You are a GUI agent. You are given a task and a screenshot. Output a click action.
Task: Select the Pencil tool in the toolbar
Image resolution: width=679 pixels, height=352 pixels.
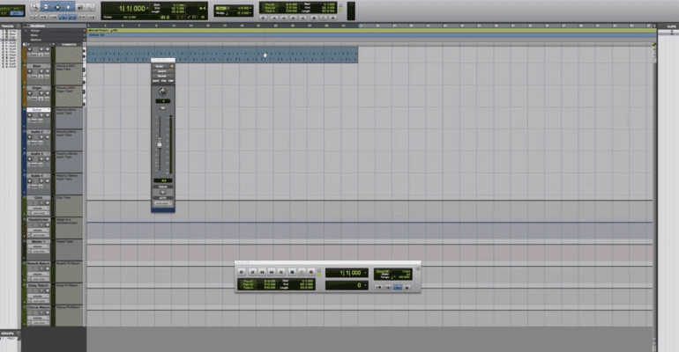[91, 7]
